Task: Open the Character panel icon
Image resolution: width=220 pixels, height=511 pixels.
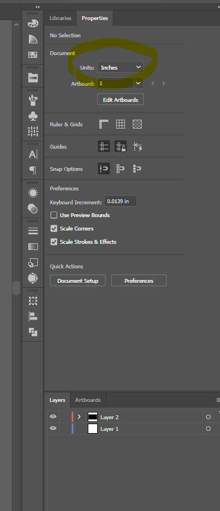Action: tap(33, 154)
